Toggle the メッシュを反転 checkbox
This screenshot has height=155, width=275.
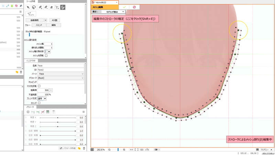[46, 55]
